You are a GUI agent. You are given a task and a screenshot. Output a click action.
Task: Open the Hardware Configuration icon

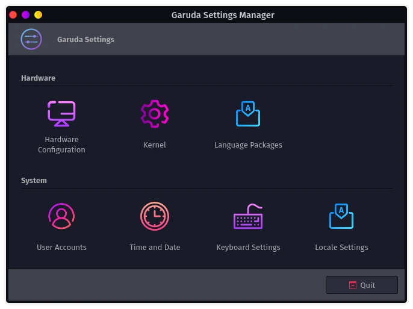(61, 113)
